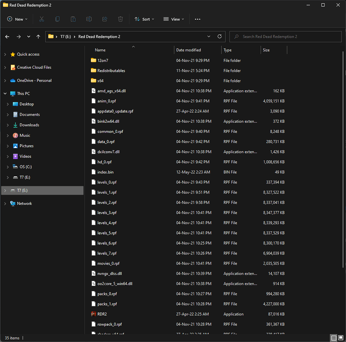Go back to the previous folder
Image resolution: width=346 pixels, height=342 pixels.
coord(7,36)
